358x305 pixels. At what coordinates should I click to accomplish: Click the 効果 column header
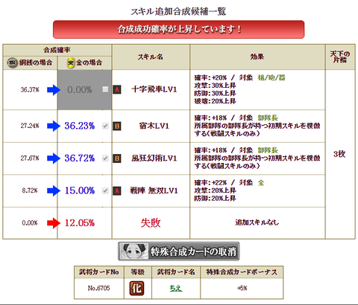point(257,57)
